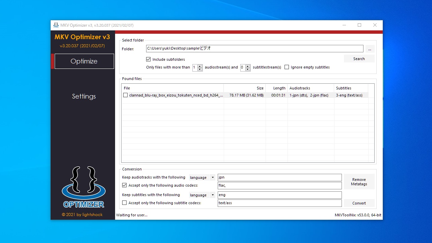This screenshot has height=243, width=432.
Task: Click the Search button
Action: pos(359,59)
